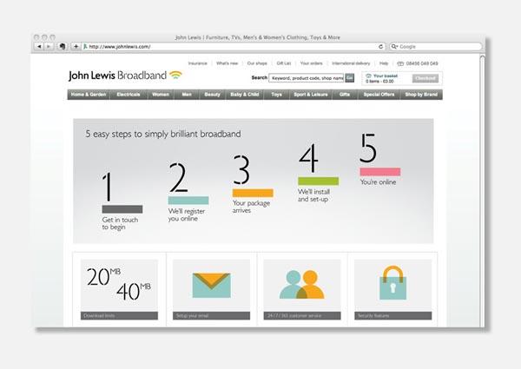
Task: Open the Sport & Leisure menu
Action: point(311,95)
